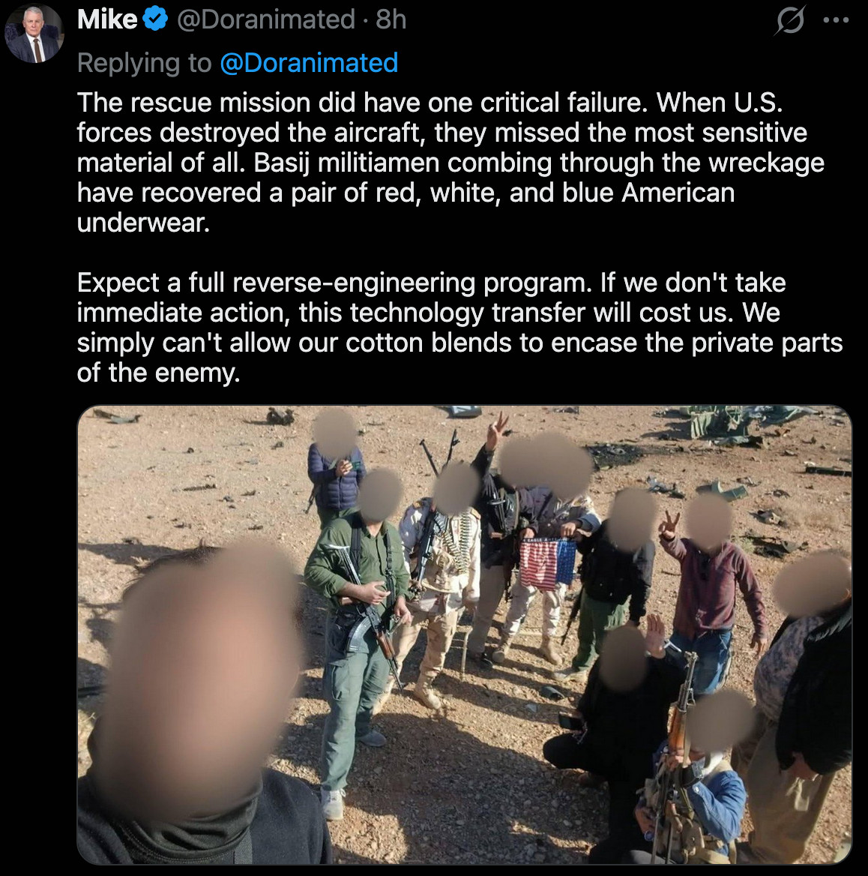Click the paragraph starting "Expect a full reverse-engineering"
This screenshot has width=868, height=876.
(459, 327)
